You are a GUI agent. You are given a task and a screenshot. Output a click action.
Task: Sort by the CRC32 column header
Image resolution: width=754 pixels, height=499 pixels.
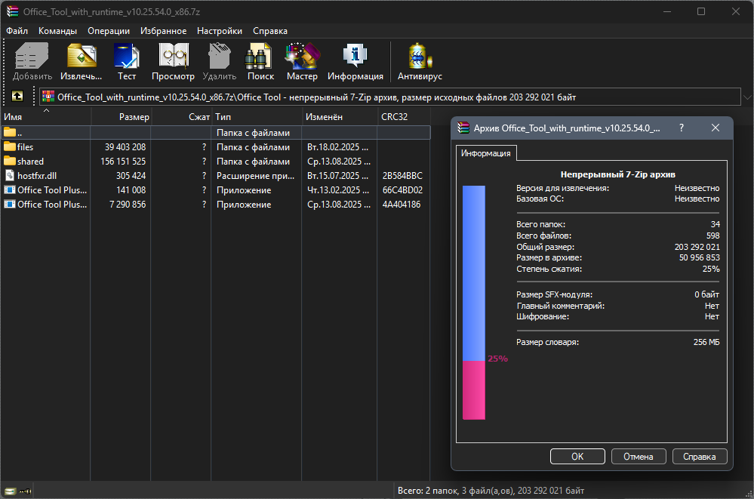click(404, 116)
